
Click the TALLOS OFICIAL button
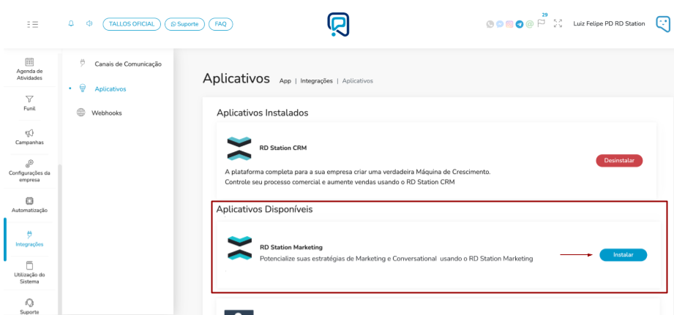click(x=132, y=23)
